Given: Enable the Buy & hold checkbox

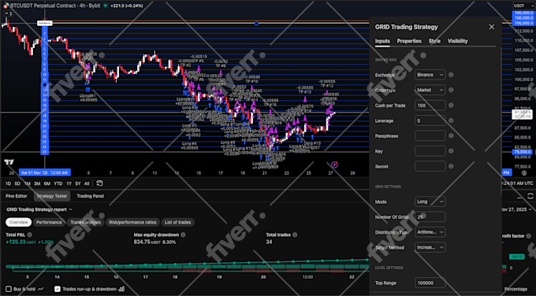Looking at the screenshot, I should click(9, 289).
